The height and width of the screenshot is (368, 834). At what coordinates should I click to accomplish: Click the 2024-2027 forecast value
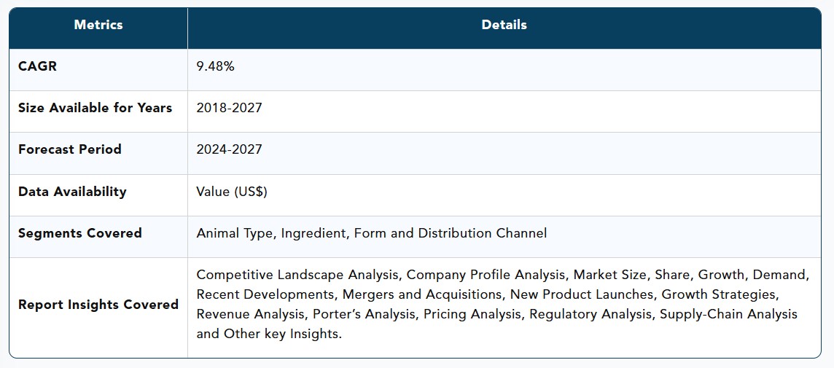pyautogui.click(x=229, y=149)
